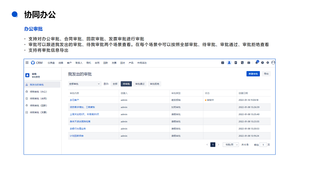Open 仪表盘 in the top navigation
The height and width of the screenshot is (178, 317).
tap(51, 63)
